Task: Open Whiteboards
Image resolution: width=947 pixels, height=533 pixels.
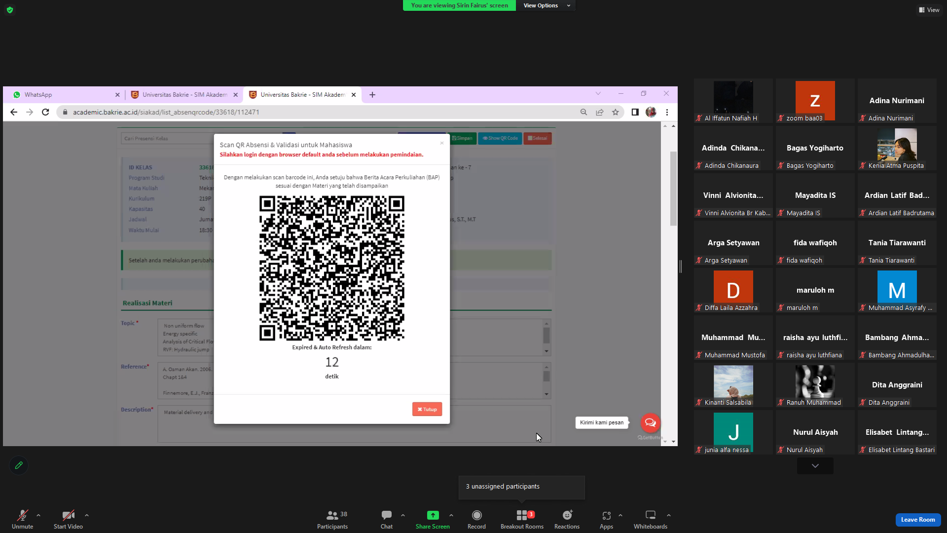Action: click(x=651, y=519)
